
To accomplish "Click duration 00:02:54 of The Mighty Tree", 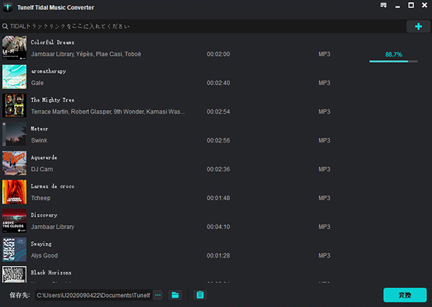I will [x=218, y=112].
